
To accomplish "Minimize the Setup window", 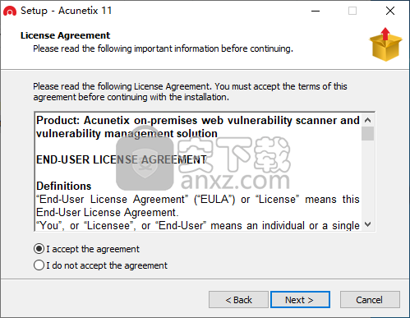I will [316, 11].
